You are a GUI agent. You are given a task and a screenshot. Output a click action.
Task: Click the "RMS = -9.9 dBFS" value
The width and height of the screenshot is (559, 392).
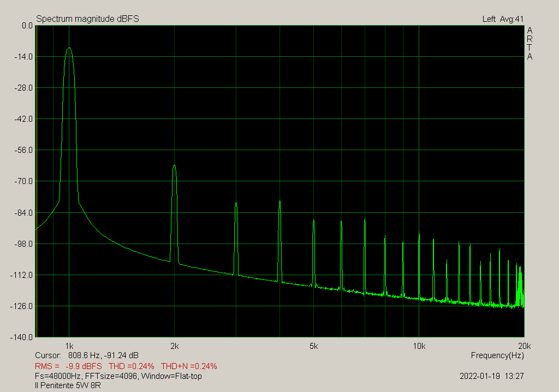click(x=68, y=366)
